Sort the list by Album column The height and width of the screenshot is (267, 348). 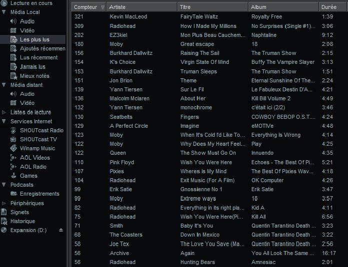283,7
